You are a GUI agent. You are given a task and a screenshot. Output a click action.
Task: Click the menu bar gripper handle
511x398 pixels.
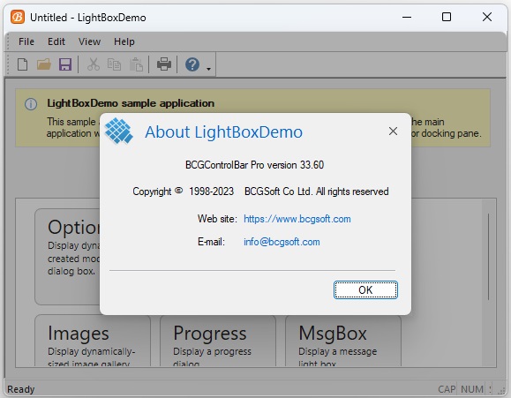click(8, 41)
